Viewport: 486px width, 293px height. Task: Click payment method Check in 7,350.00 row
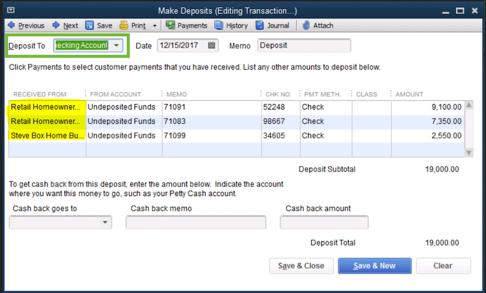tap(326, 122)
